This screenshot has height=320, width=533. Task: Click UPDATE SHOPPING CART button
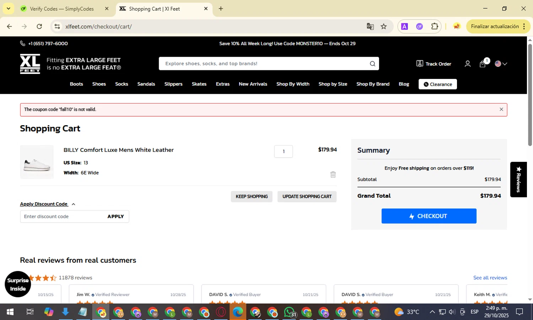pyautogui.click(x=307, y=197)
